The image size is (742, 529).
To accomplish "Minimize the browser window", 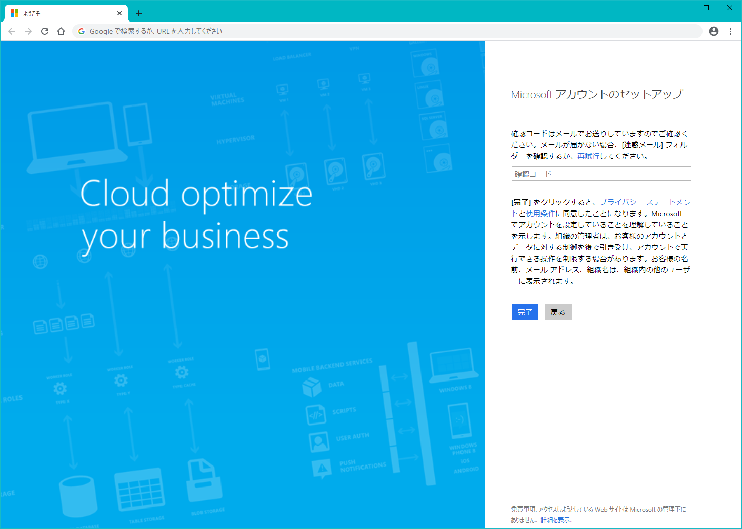I will click(x=683, y=8).
